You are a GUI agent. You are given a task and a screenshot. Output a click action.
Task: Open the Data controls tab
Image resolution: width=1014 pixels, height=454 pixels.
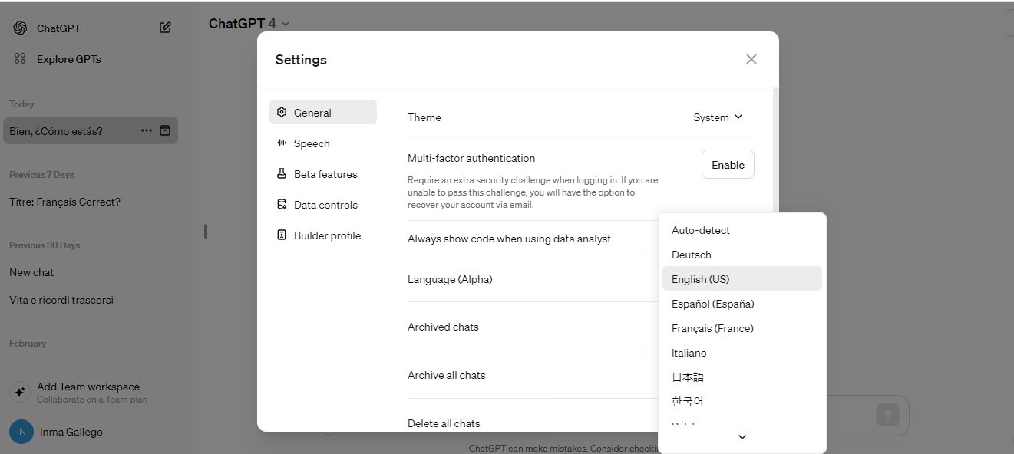(323, 205)
